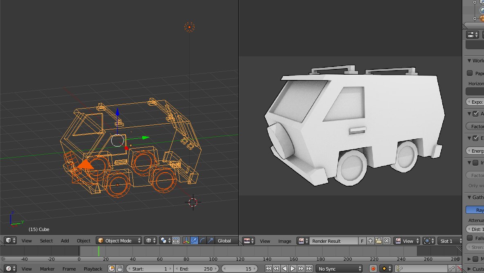Click the Render Result name field

pos(333,241)
